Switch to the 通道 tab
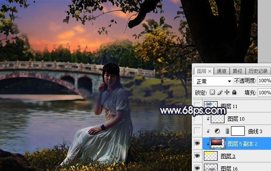Screen dimensions: 271x171 click(x=222, y=71)
